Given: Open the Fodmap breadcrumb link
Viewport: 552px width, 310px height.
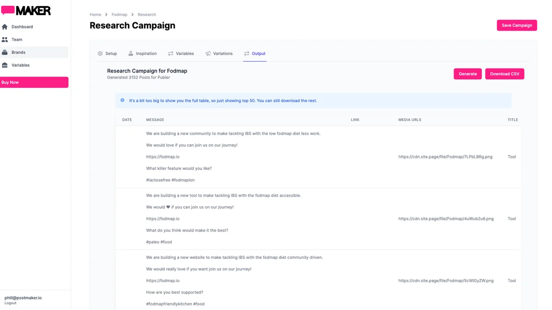Looking at the screenshot, I should pos(120,14).
